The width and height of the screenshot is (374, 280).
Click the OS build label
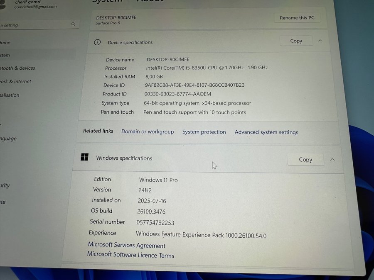click(x=102, y=211)
